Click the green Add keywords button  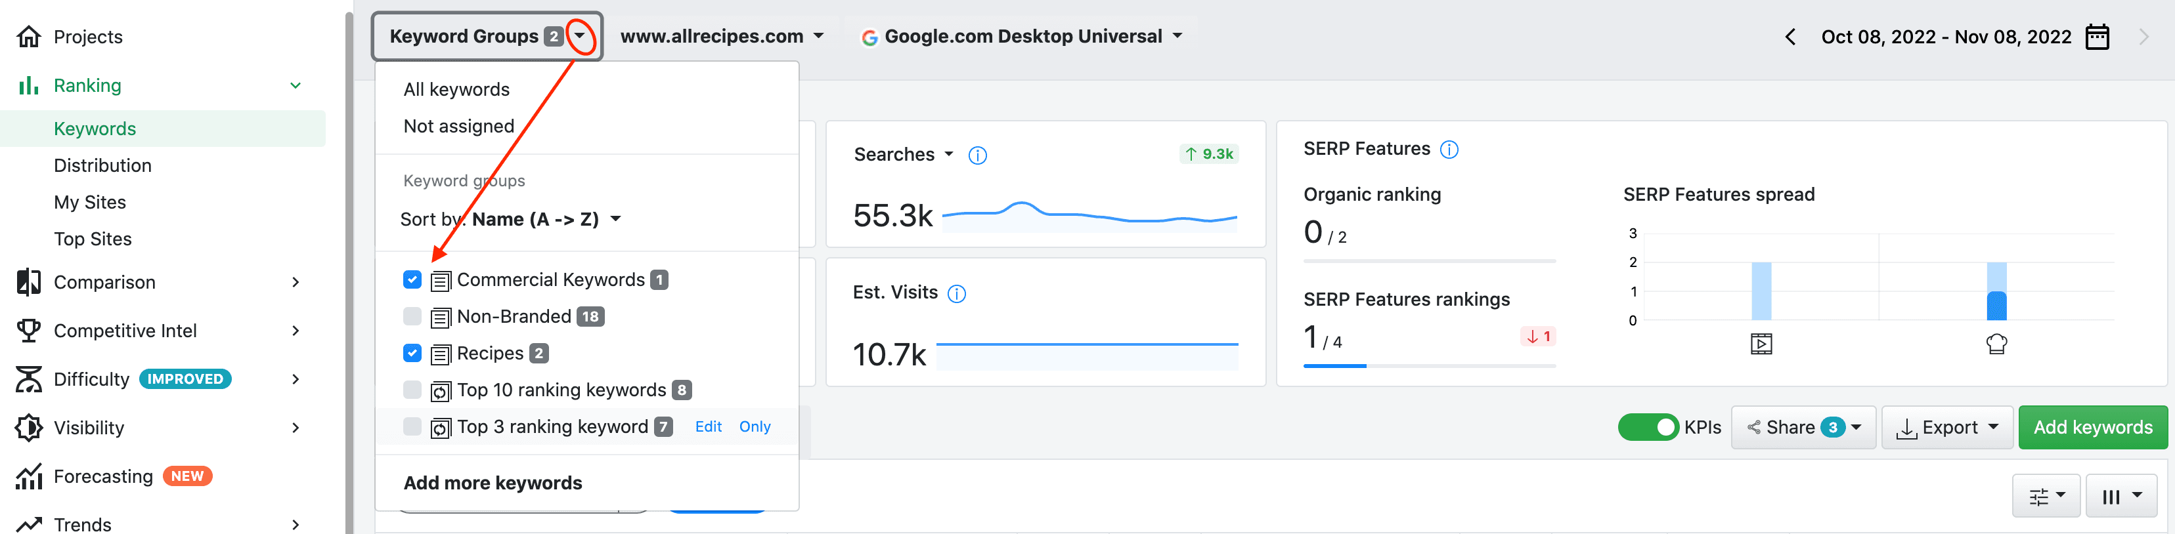tap(2092, 427)
